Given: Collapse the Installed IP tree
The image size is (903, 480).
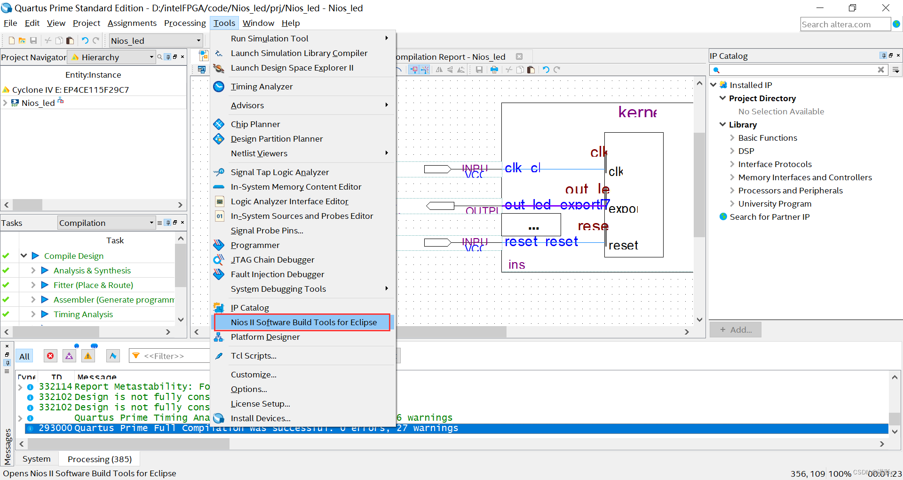Looking at the screenshot, I should (x=713, y=85).
